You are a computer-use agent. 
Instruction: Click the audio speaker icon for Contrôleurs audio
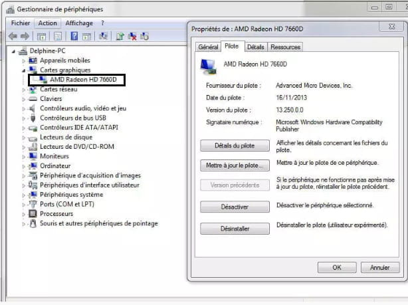(x=32, y=108)
